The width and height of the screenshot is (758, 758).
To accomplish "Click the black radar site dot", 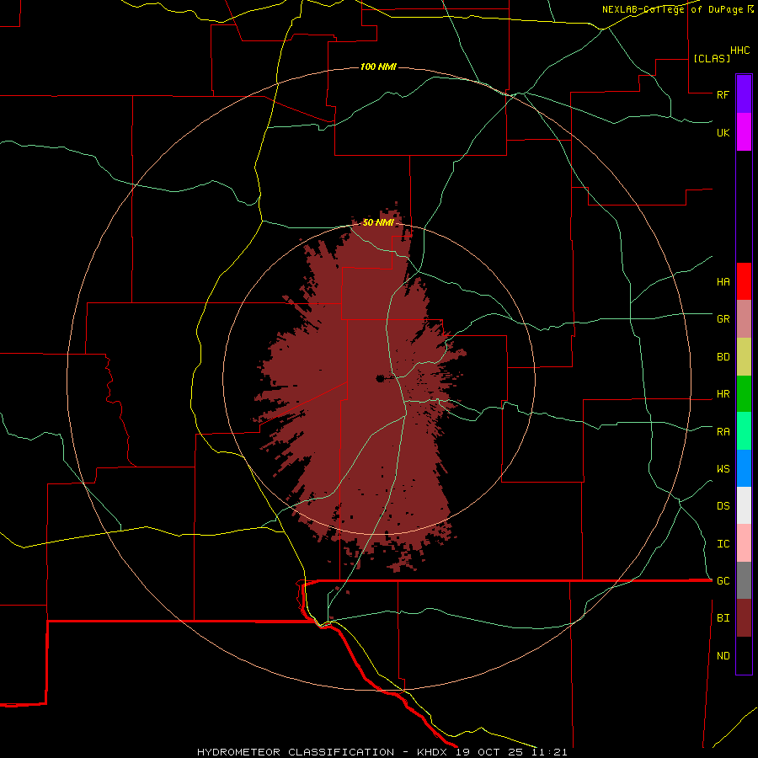I will [x=380, y=378].
